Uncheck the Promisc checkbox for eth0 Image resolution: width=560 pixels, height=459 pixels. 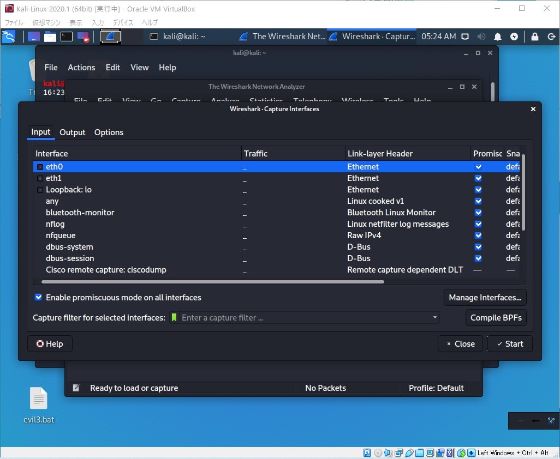(478, 166)
